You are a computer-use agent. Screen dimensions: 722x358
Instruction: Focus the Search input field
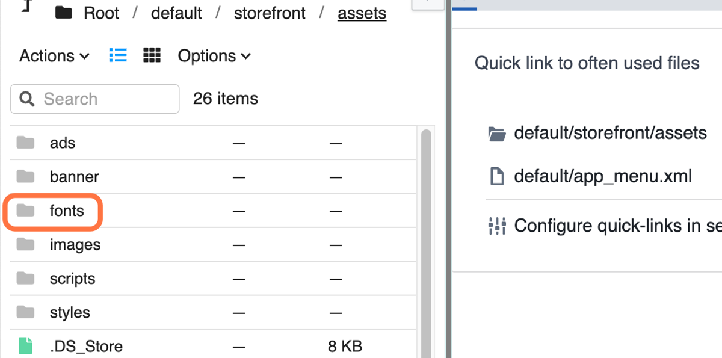click(x=95, y=99)
